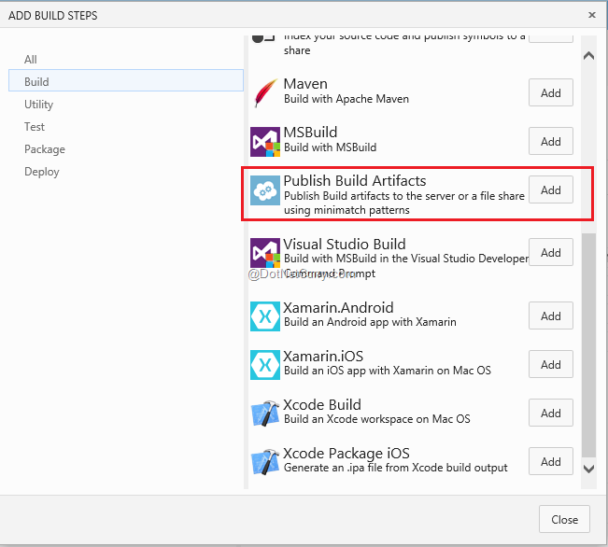
Task: Click the Maven feather icon
Action: click(265, 92)
